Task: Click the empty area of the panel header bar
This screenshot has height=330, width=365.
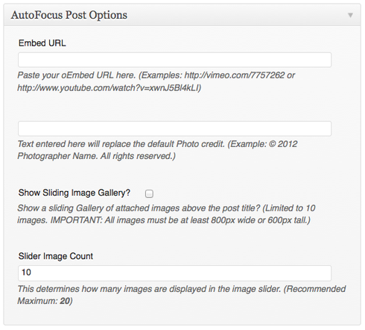Action: (x=236, y=15)
